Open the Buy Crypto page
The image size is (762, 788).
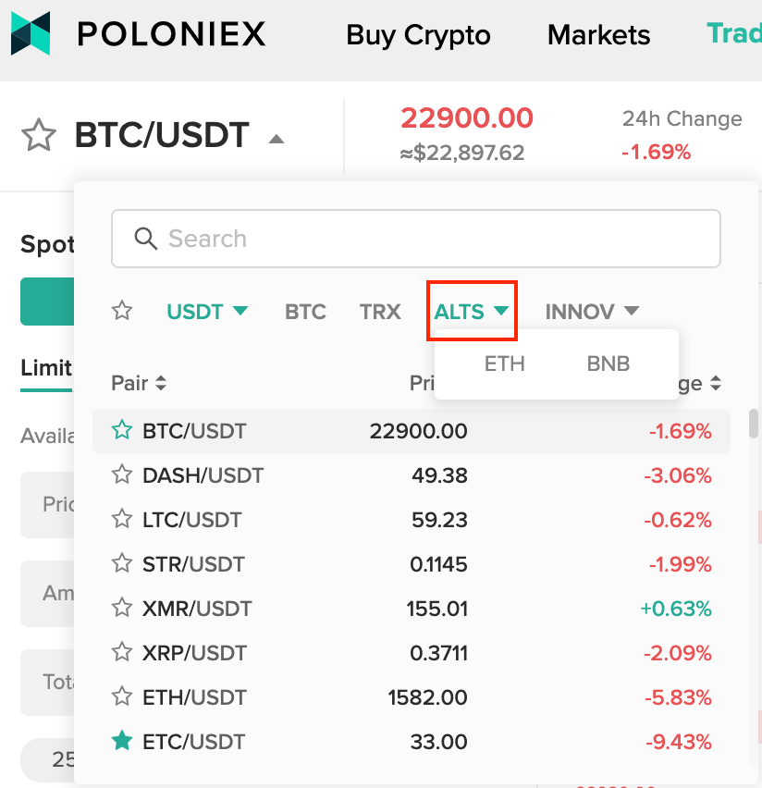(x=418, y=35)
